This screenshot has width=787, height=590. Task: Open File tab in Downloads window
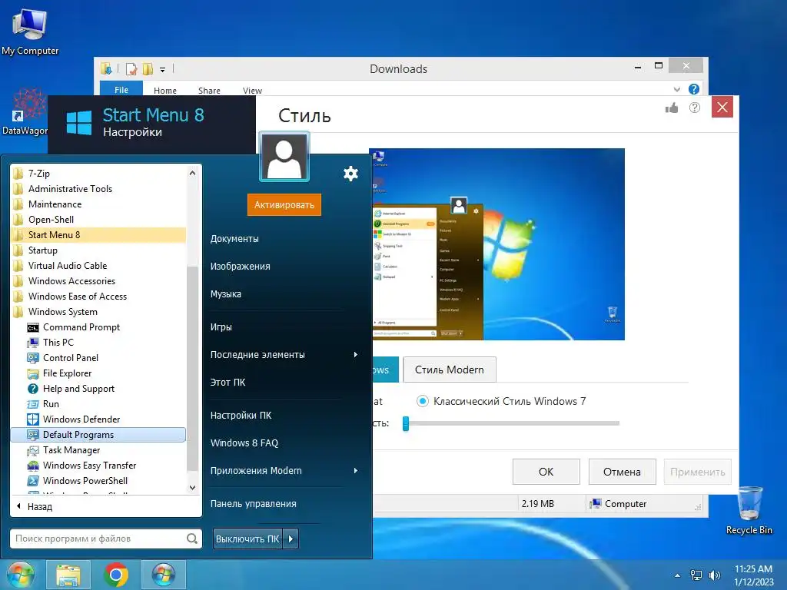click(x=121, y=89)
